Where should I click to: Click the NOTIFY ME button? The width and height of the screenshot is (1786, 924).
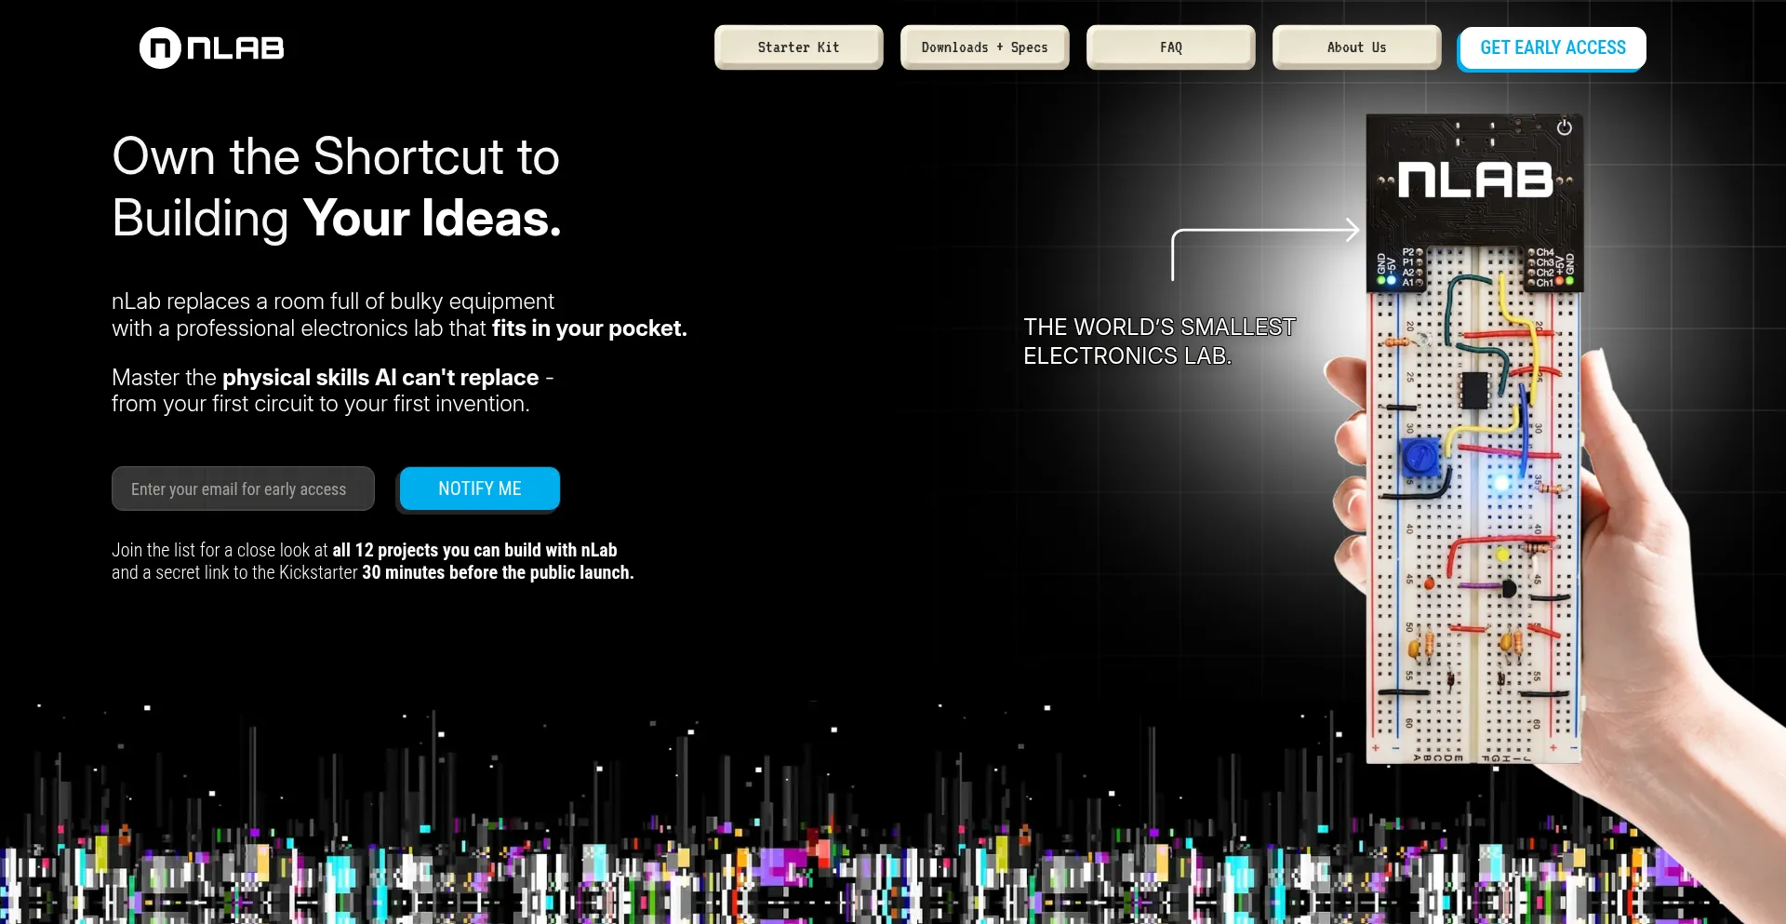click(x=480, y=489)
